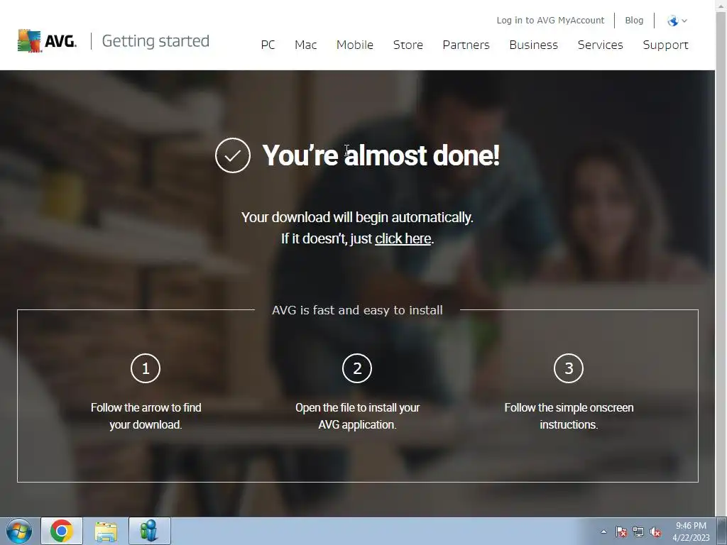Click 'Your download will begin automatically' text
This screenshot has height=545, width=727.
tap(357, 217)
